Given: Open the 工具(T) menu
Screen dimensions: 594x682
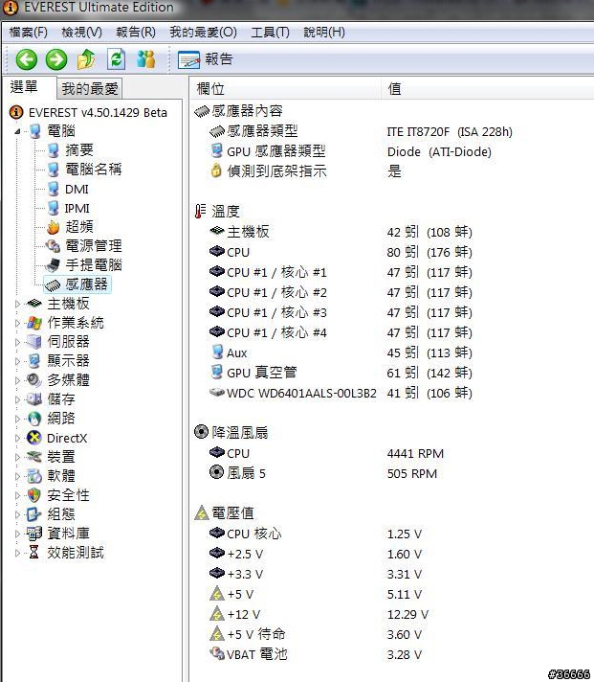Looking at the screenshot, I should tap(270, 33).
